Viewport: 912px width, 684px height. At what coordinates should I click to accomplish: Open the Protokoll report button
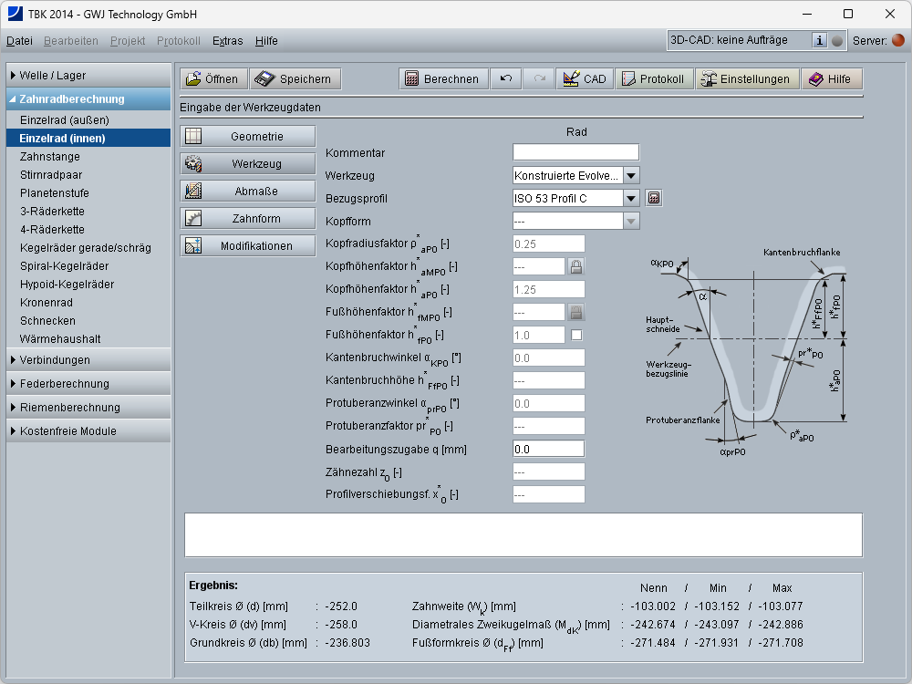[653, 79]
